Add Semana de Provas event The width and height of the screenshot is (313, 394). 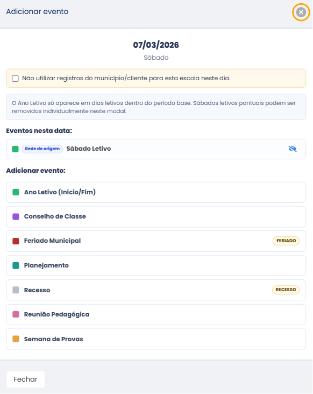click(156, 339)
